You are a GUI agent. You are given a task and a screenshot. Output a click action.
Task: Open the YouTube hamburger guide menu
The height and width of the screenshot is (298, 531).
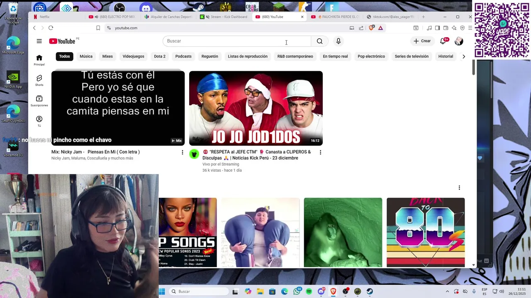coord(39,41)
